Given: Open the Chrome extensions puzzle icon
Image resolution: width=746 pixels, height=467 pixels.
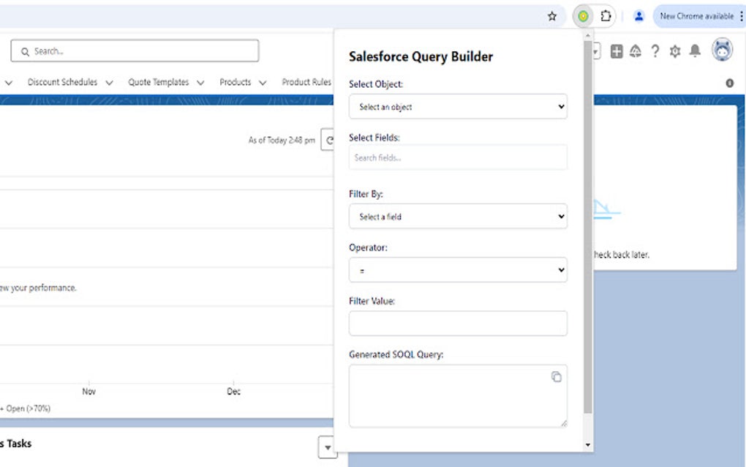Looking at the screenshot, I should tap(605, 15).
